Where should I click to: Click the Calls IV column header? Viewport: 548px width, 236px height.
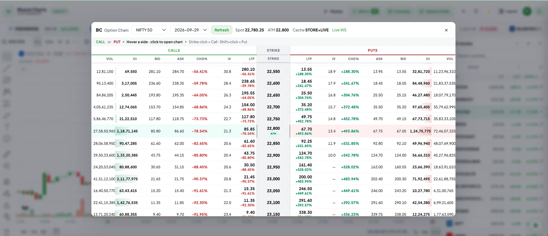coord(229,59)
